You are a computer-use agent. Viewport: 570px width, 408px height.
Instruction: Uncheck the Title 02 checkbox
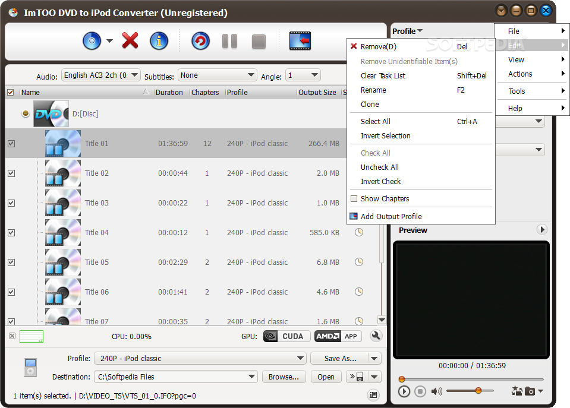point(11,173)
